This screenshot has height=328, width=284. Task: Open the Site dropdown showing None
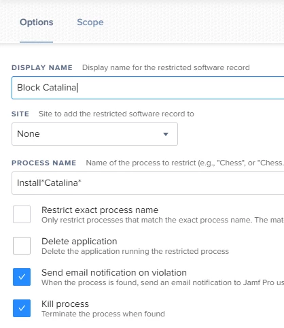94,134
